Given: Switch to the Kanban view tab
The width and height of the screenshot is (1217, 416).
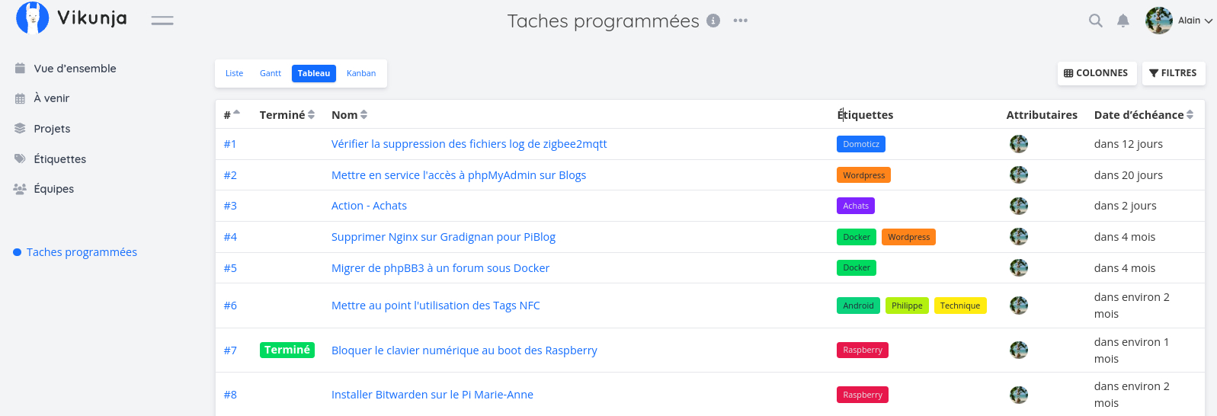Looking at the screenshot, I should [x=361, y=73].
